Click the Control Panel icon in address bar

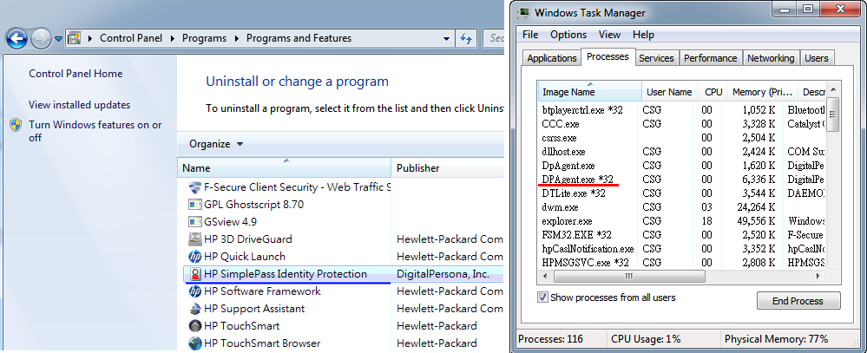pyautogui.click(x=74, y=38)
